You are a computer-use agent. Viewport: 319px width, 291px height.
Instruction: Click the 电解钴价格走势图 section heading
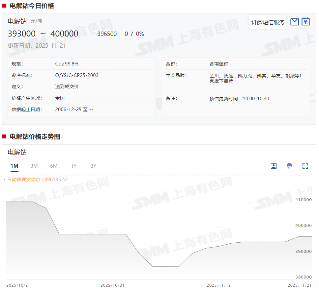(x=35, y=137)
